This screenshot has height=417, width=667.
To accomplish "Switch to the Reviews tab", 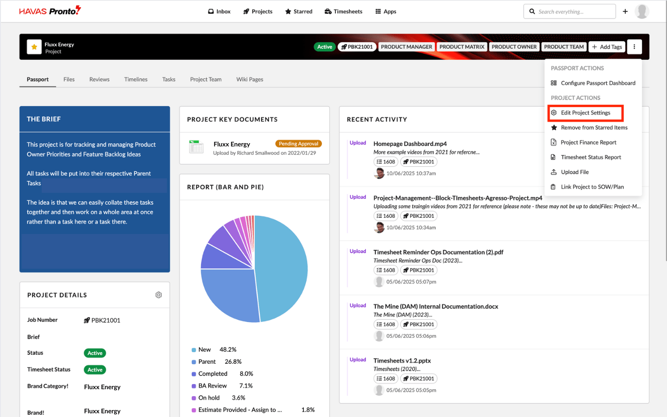I will pyautogui.click(x=100, y=80).
